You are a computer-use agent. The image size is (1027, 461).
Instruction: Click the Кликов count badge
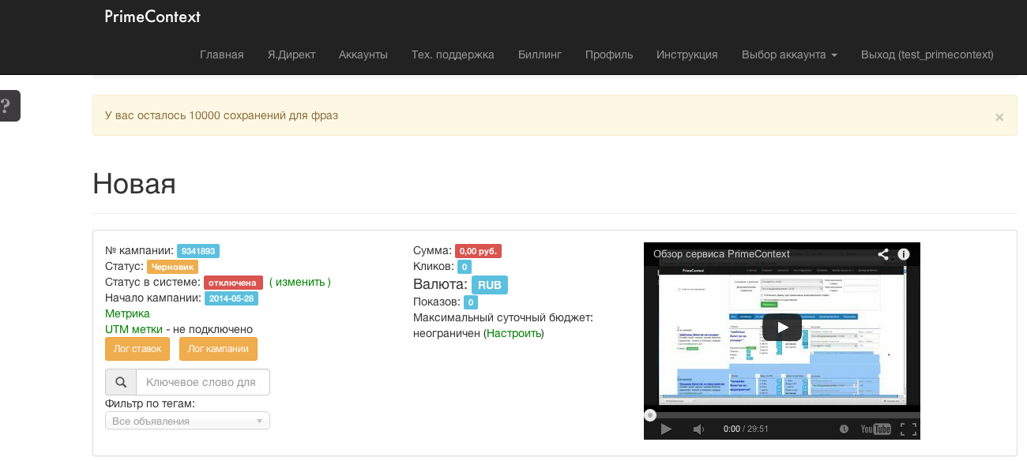[x=465, y=267]
